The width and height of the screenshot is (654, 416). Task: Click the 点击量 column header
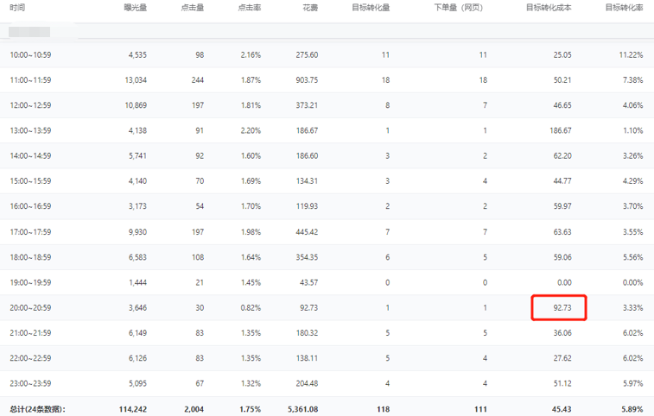193,8
